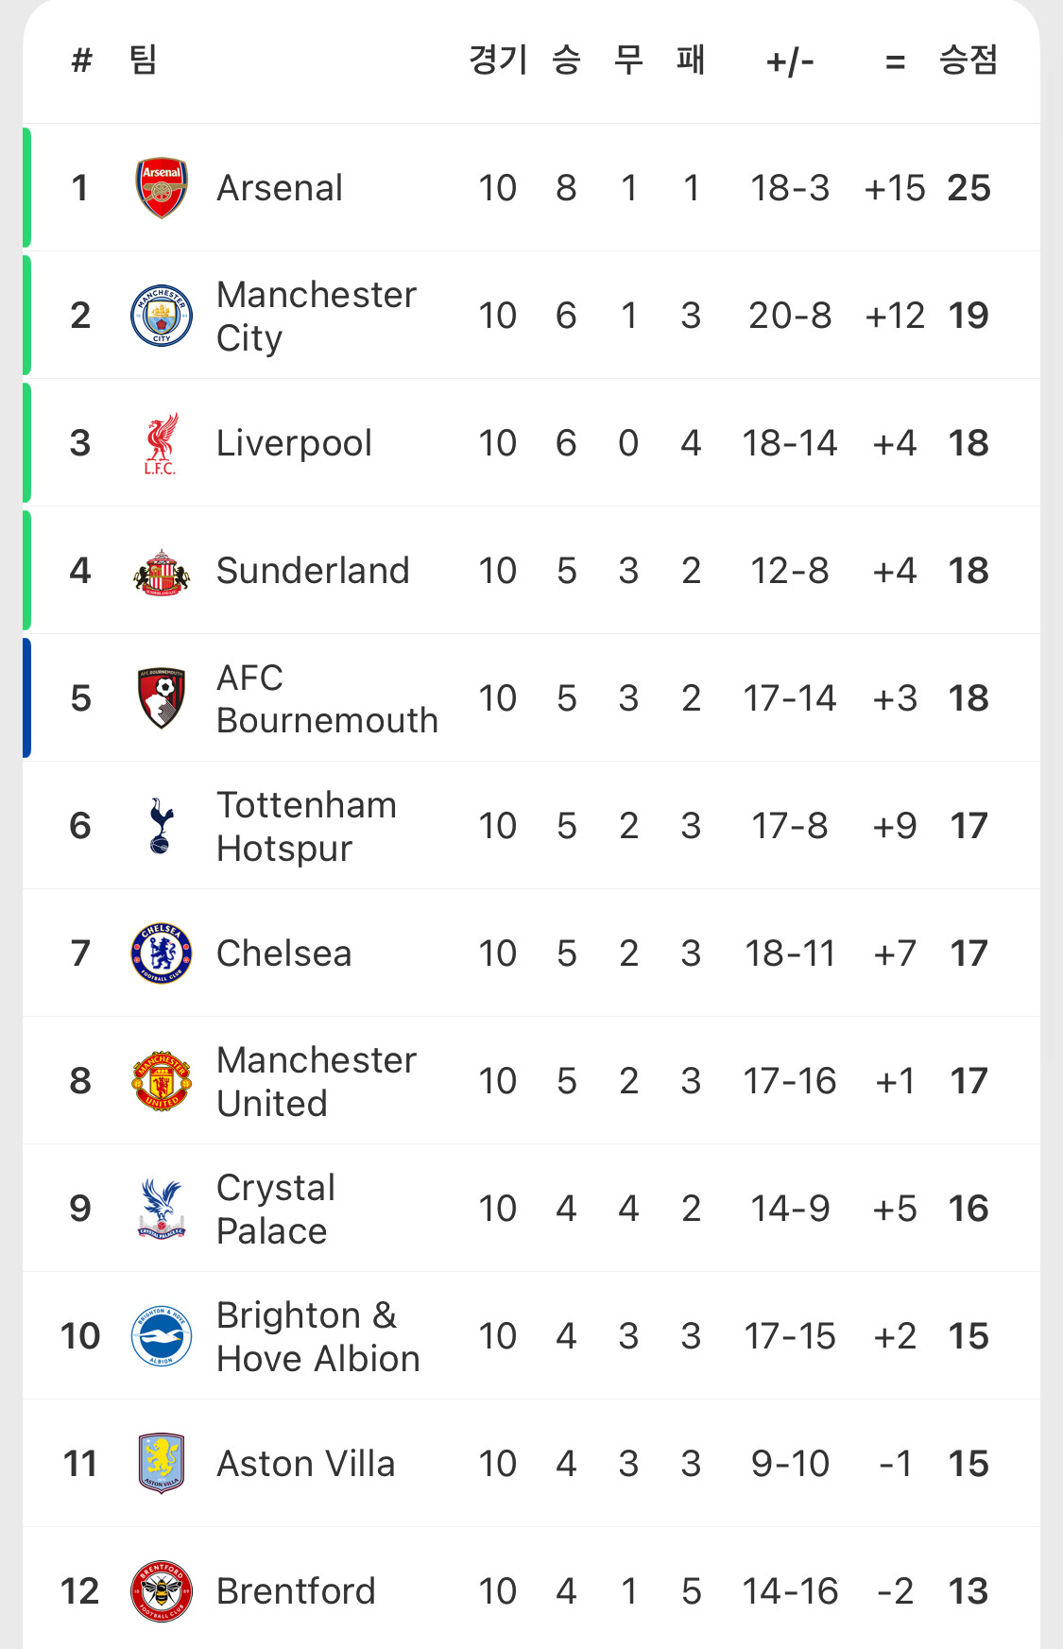Viewport: 1063px width, 1649px height.
Task: Tap the +/- goals column header
Action: pos(789,62)
